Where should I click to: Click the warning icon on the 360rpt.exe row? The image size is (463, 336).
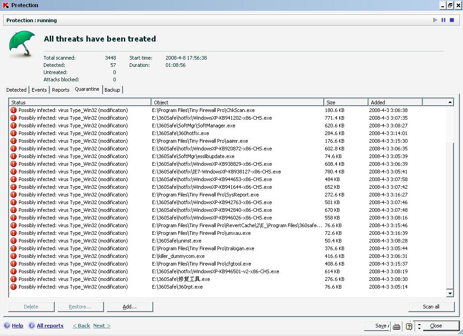click(x=14, y=287)
